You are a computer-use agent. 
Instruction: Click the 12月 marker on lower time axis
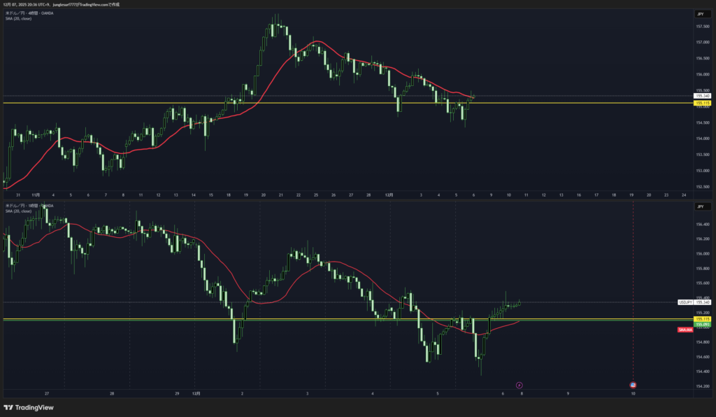click(196, 394)
